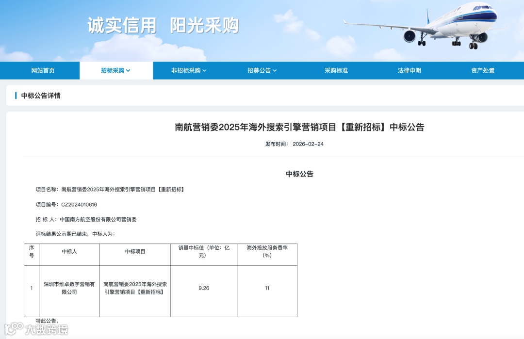The image size is (524, 339).
Task: Click the 诚实信用 阳光采购 banner slogan
Action: (x=163, y=25)
